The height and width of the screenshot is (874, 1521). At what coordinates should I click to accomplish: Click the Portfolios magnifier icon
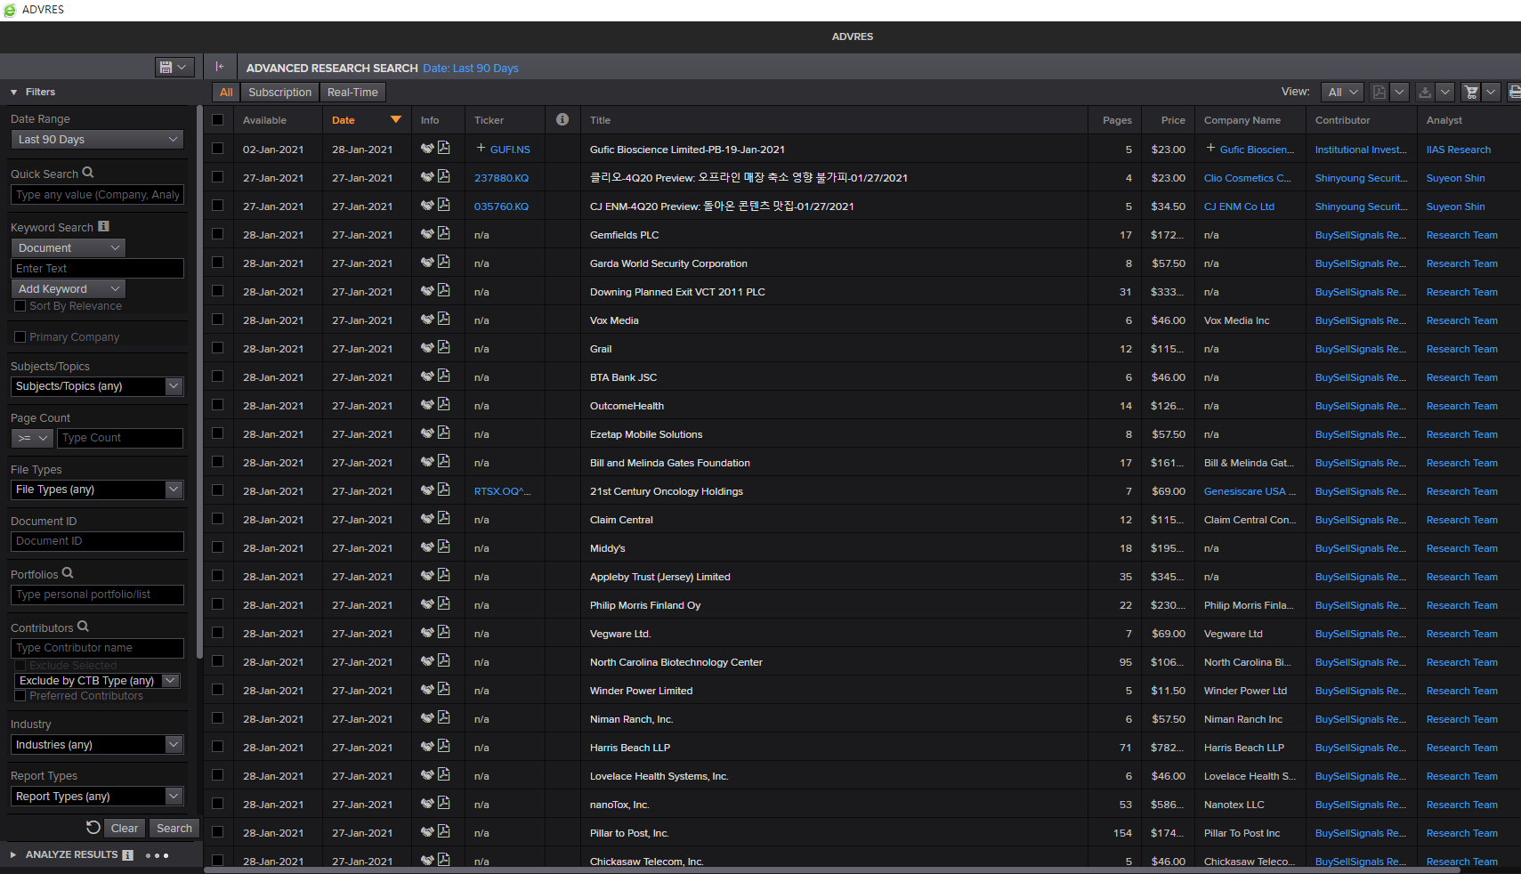tap(68, 573)
